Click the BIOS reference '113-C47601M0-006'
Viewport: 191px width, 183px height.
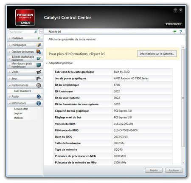pyautogui.click(x=126, y=130)
